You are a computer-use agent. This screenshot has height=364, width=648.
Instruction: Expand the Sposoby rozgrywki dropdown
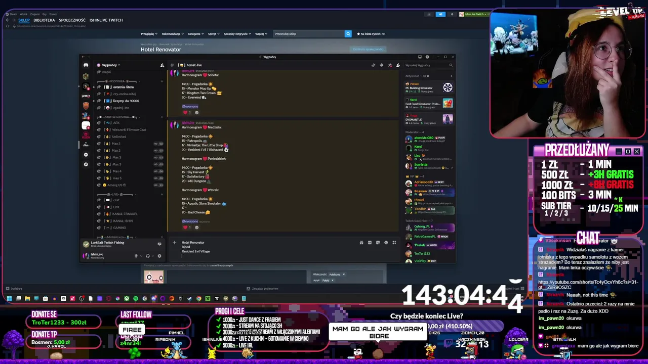click(237, 34)
